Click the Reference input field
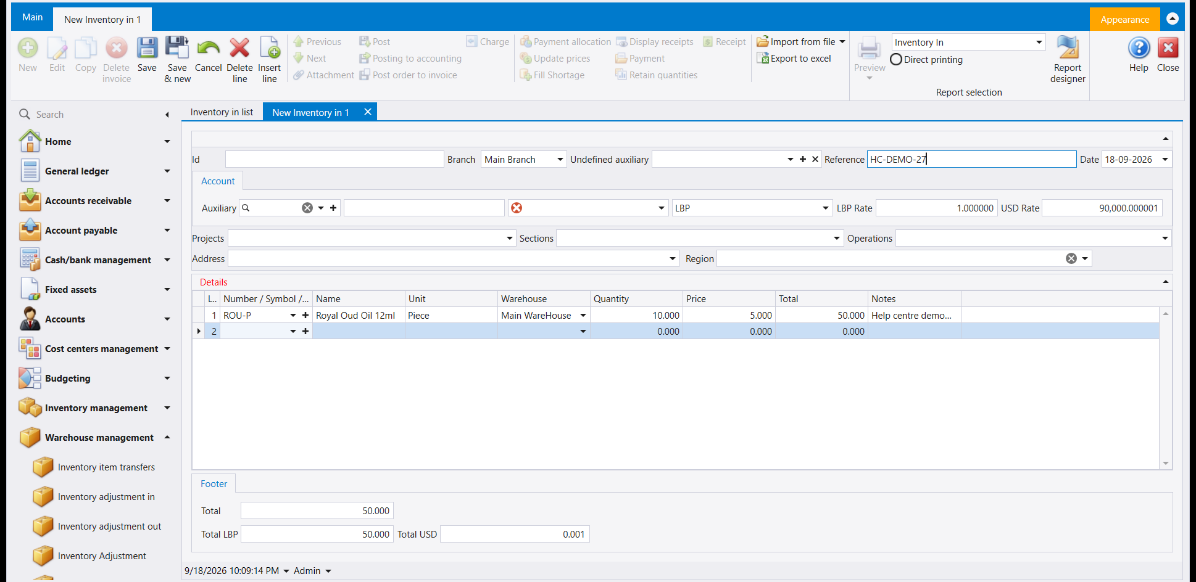 point(971,160)
